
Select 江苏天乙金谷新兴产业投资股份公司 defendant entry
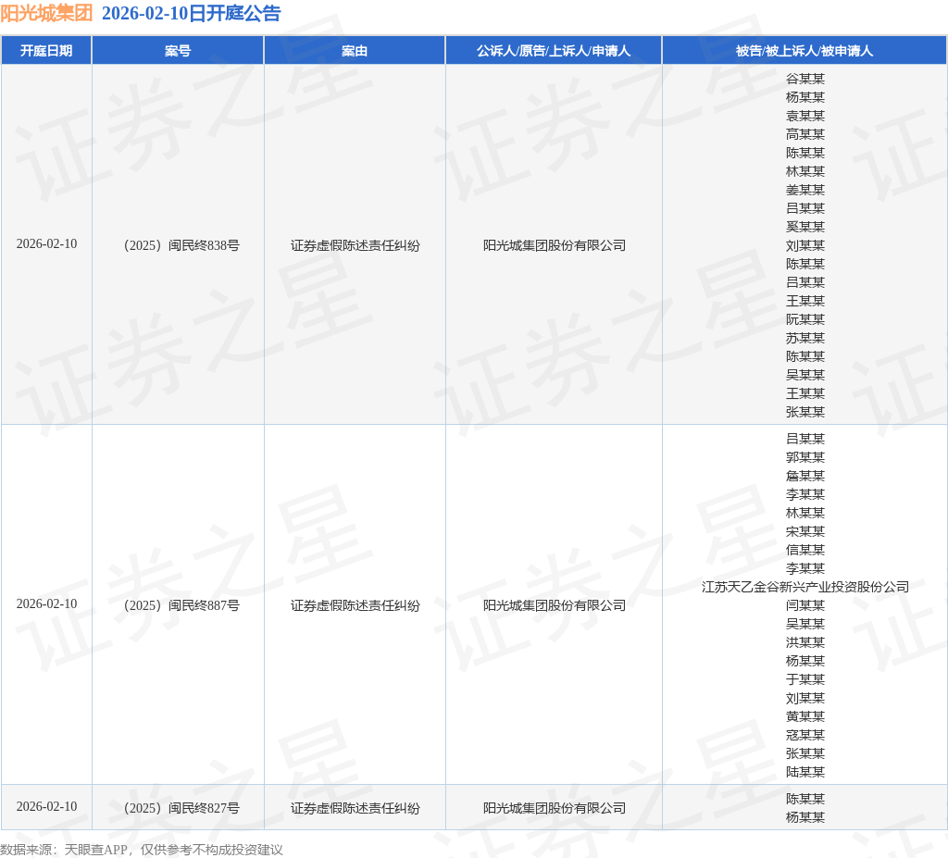tap(805, 587)
